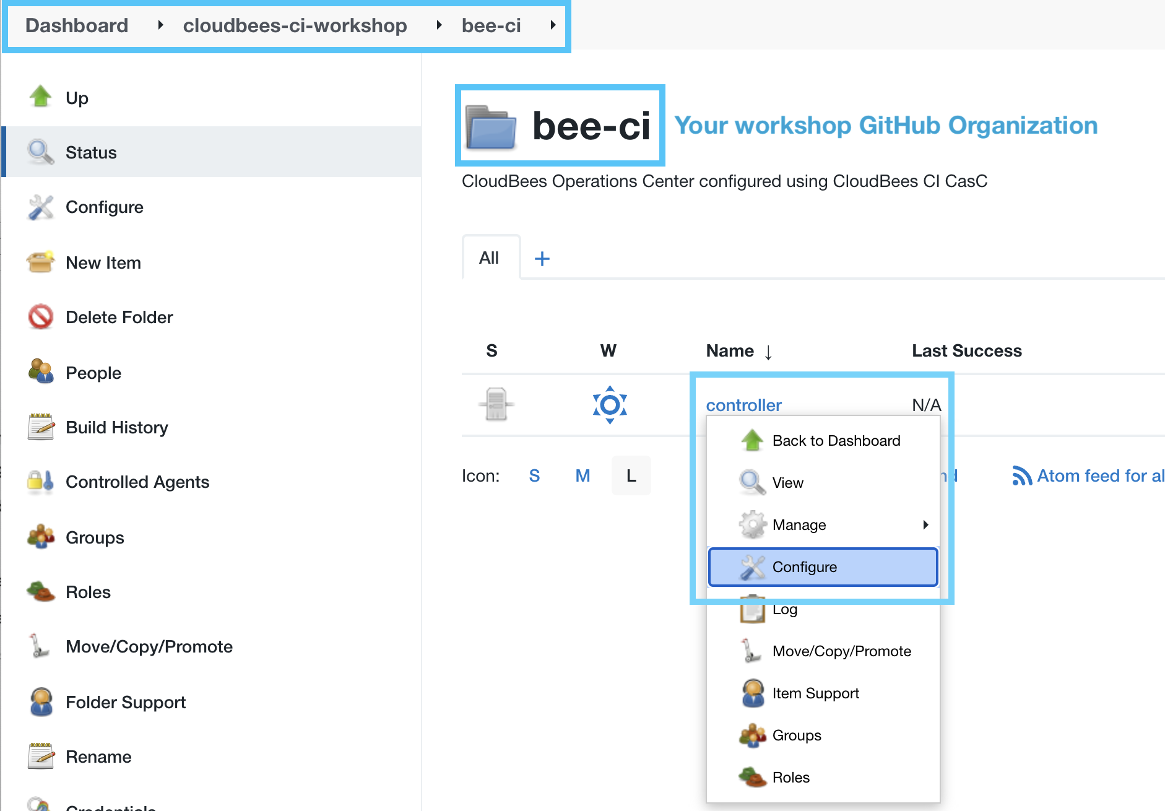Screen dimensions: 1165x811
Task: Click the controller server status icon
Action: click(x=496, y=405)
